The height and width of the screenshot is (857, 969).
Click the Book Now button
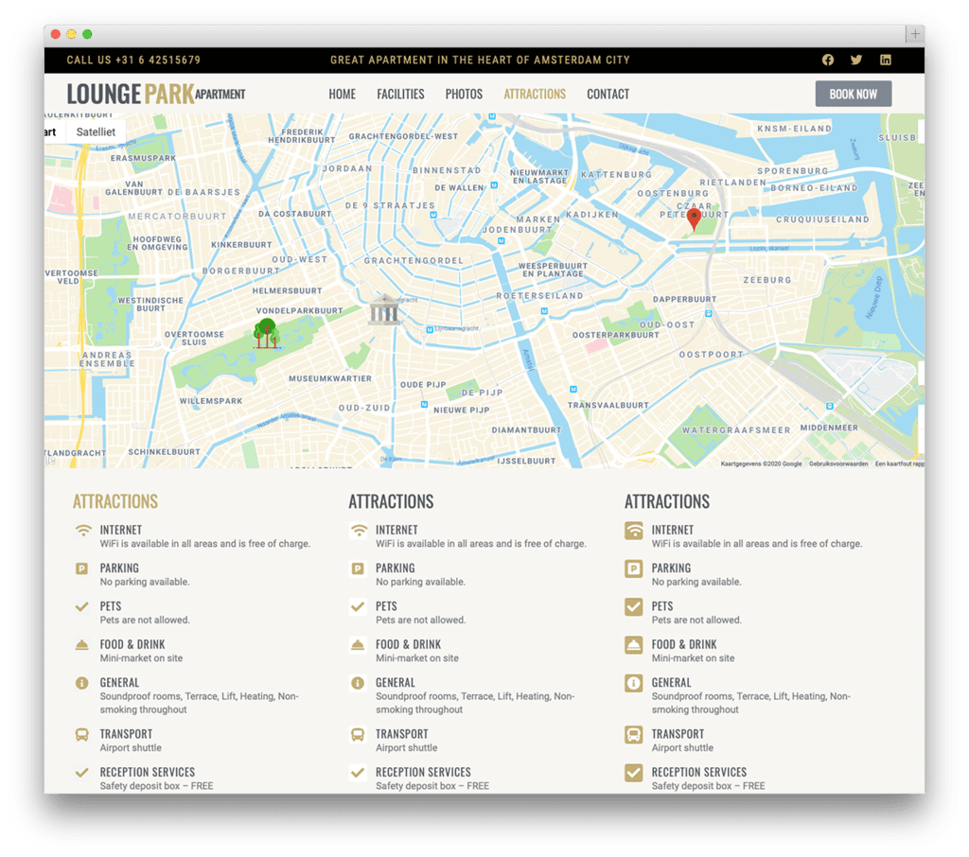point(853,94)
